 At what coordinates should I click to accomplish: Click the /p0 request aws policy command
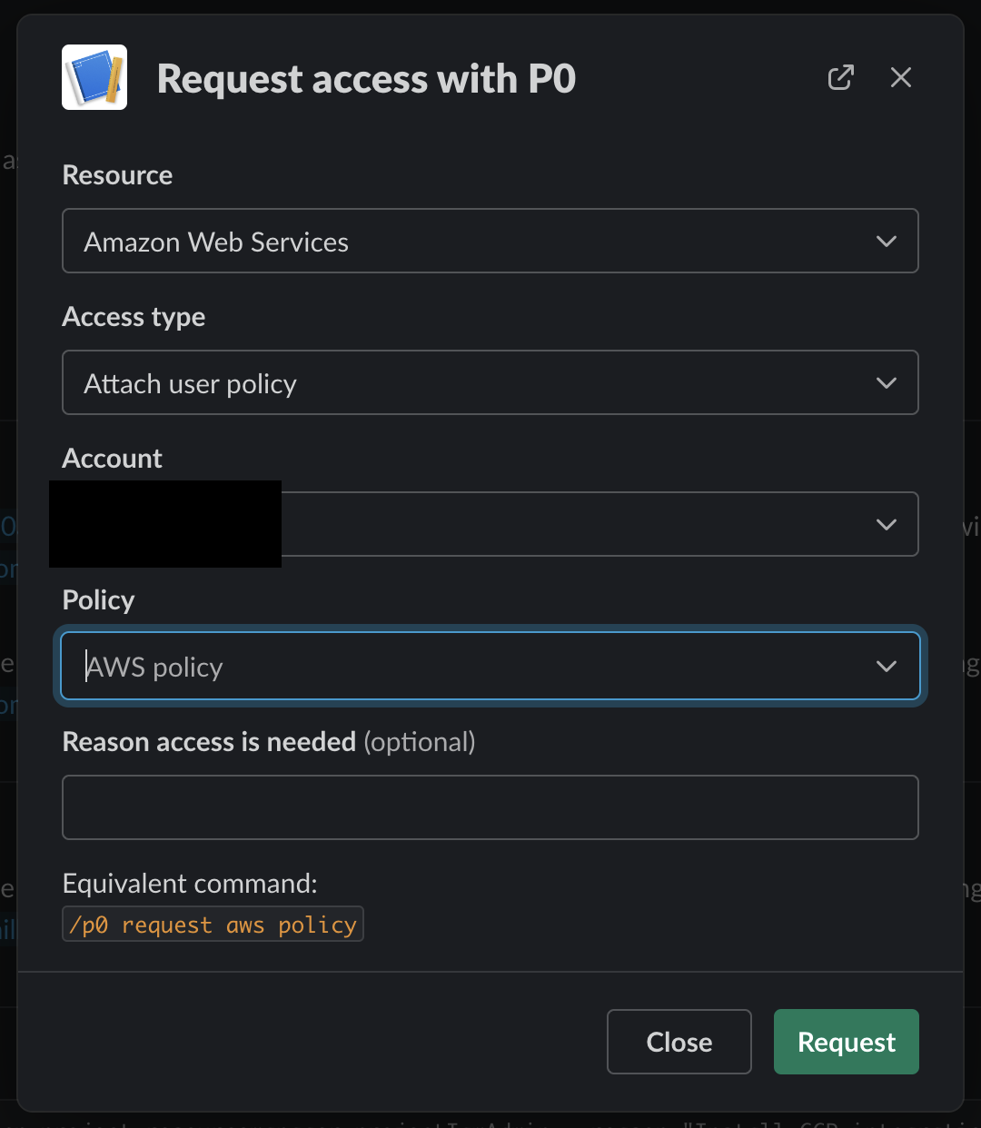point(213,925)
